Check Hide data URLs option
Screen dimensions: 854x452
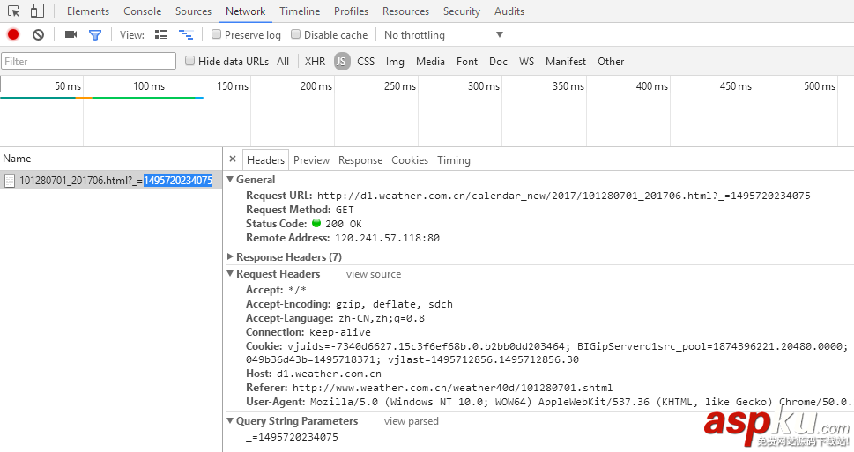189,61
